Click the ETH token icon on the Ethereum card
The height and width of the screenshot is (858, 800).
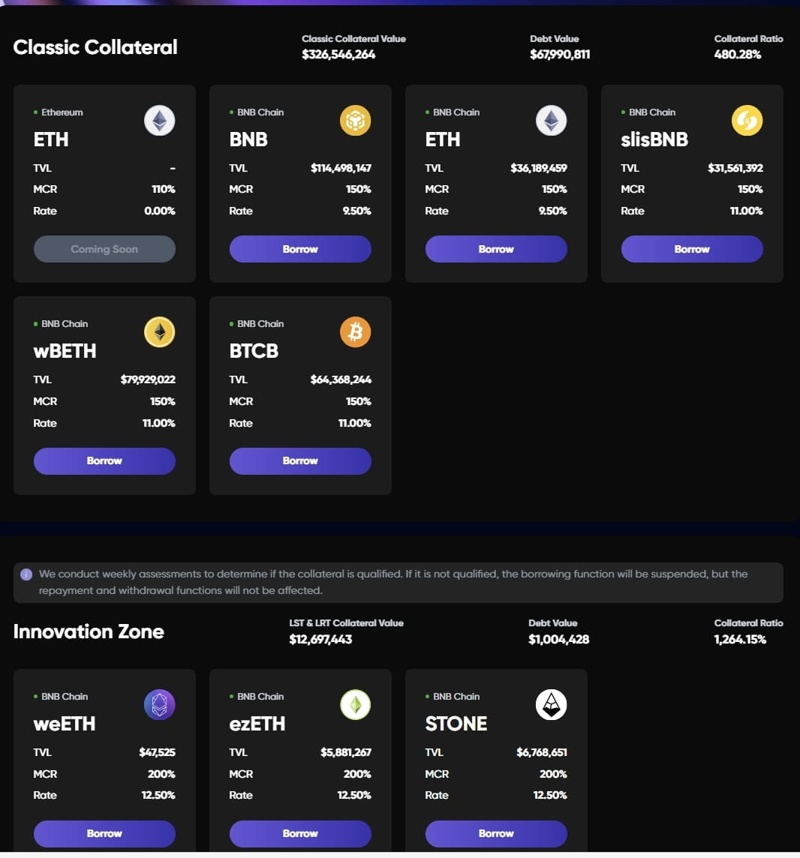pos(159,120)
